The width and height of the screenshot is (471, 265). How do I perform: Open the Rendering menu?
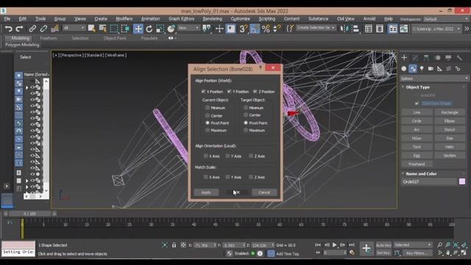click(213, 18)
